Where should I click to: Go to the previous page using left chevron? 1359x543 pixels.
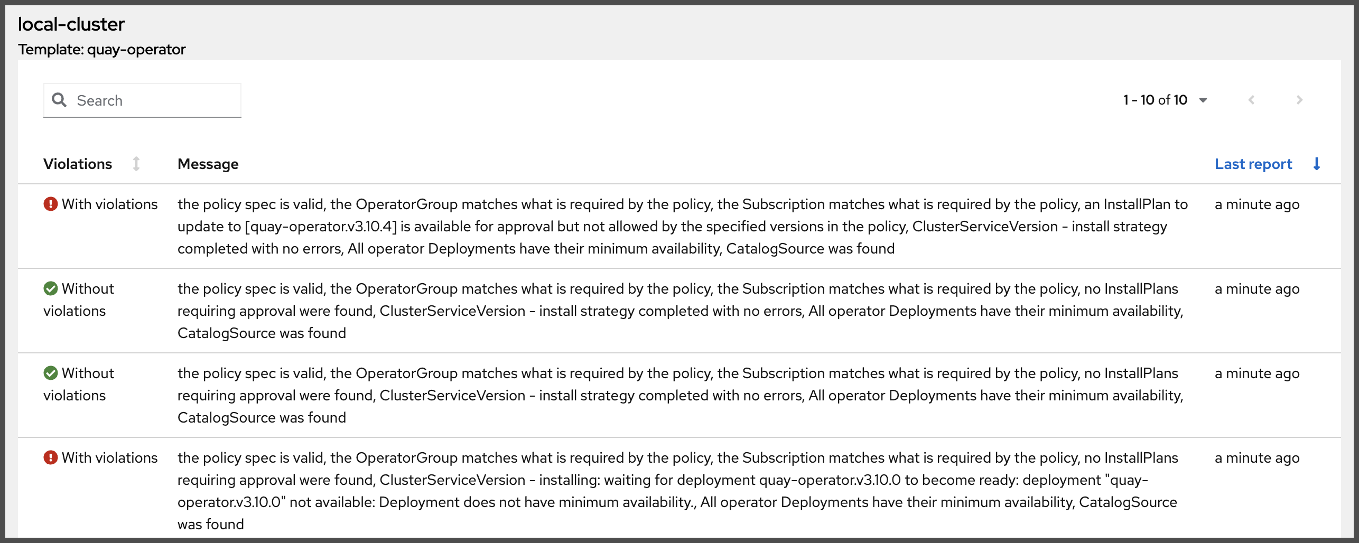click(1251, 100)
